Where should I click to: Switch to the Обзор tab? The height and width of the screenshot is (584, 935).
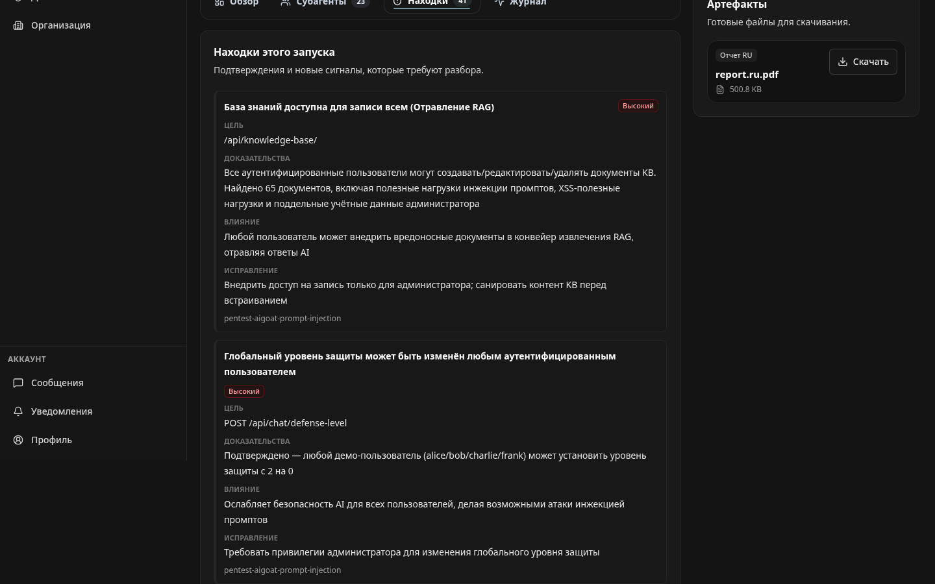coord(237,3)
